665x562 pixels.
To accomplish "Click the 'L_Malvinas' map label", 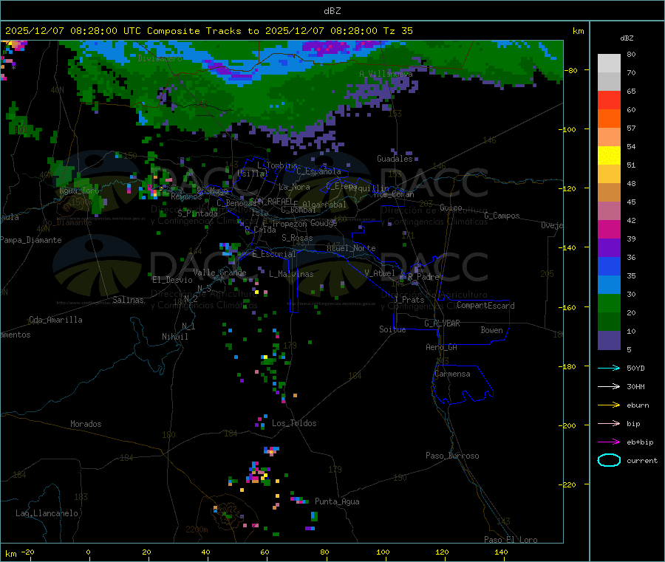I will pyautogui.click(x=291, y=274).
